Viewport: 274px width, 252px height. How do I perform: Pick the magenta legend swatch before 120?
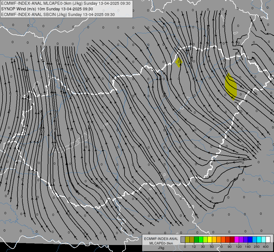237,240
